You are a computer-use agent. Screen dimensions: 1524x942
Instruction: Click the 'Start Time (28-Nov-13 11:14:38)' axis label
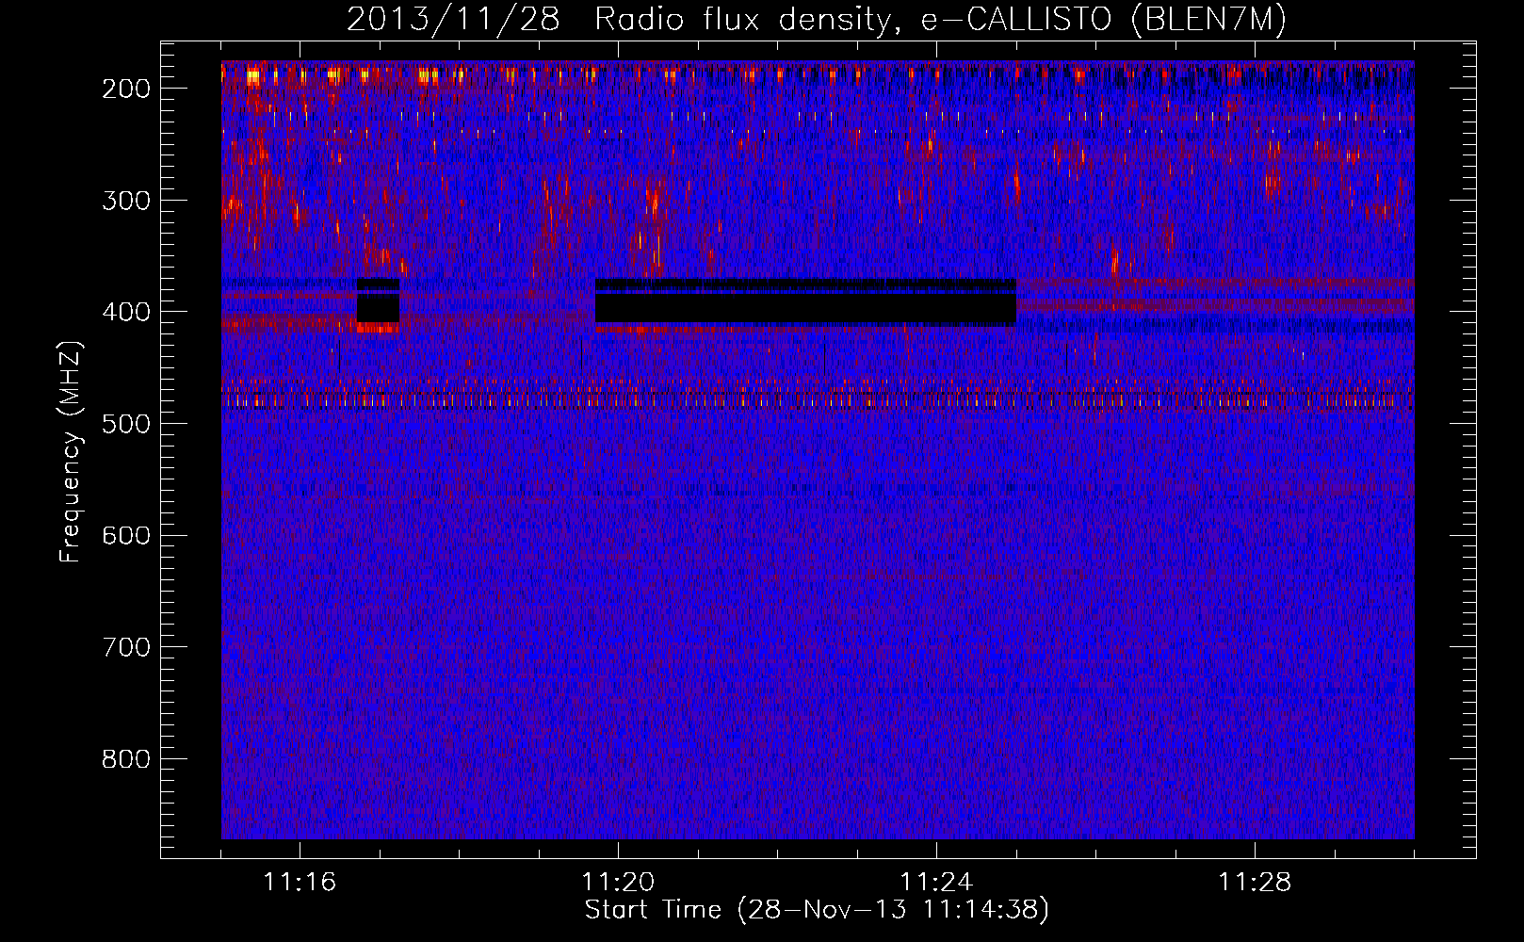point(817,910)
